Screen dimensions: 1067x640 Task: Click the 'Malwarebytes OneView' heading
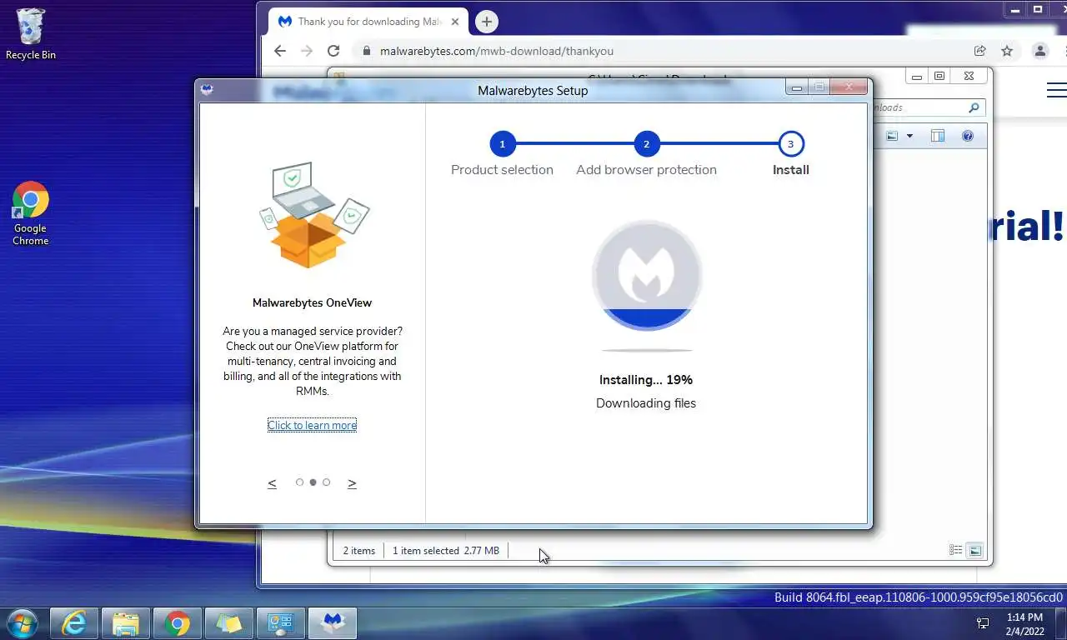click(x=312, y=302)
